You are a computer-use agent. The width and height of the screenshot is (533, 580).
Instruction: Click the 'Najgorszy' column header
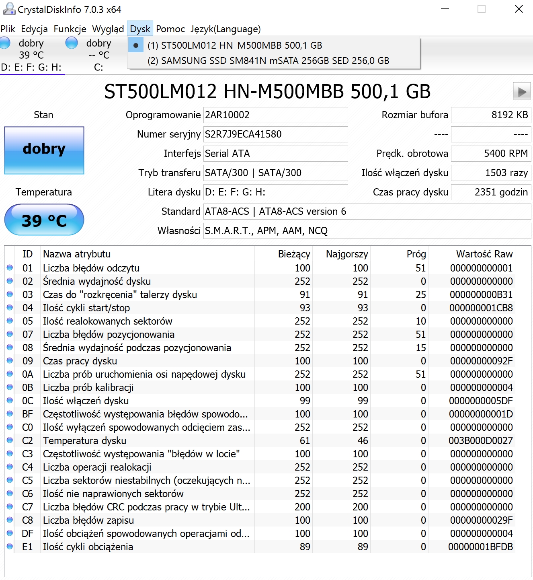pyautogui.click(x=341, y=254)
